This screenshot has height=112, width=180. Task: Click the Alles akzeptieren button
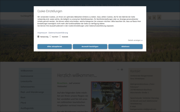click(x=55, y=47)
